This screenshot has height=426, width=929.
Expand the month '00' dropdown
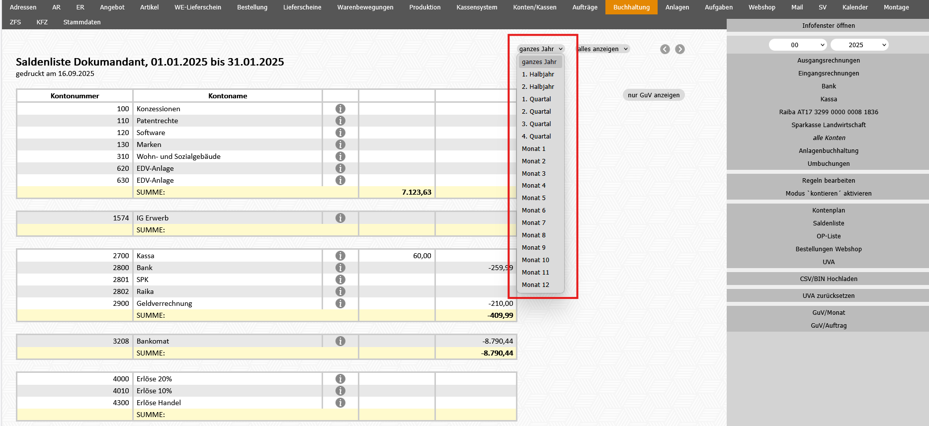coord(798,45)
